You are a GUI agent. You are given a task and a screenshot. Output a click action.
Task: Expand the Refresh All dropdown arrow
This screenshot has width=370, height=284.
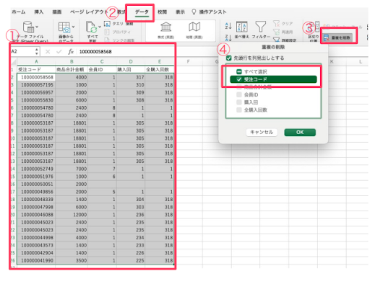tap(100, 27)
